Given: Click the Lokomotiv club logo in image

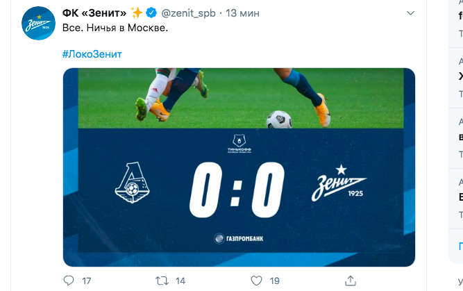Looking at the screenshot, I should pyautogui.click(x=133, y=182).
